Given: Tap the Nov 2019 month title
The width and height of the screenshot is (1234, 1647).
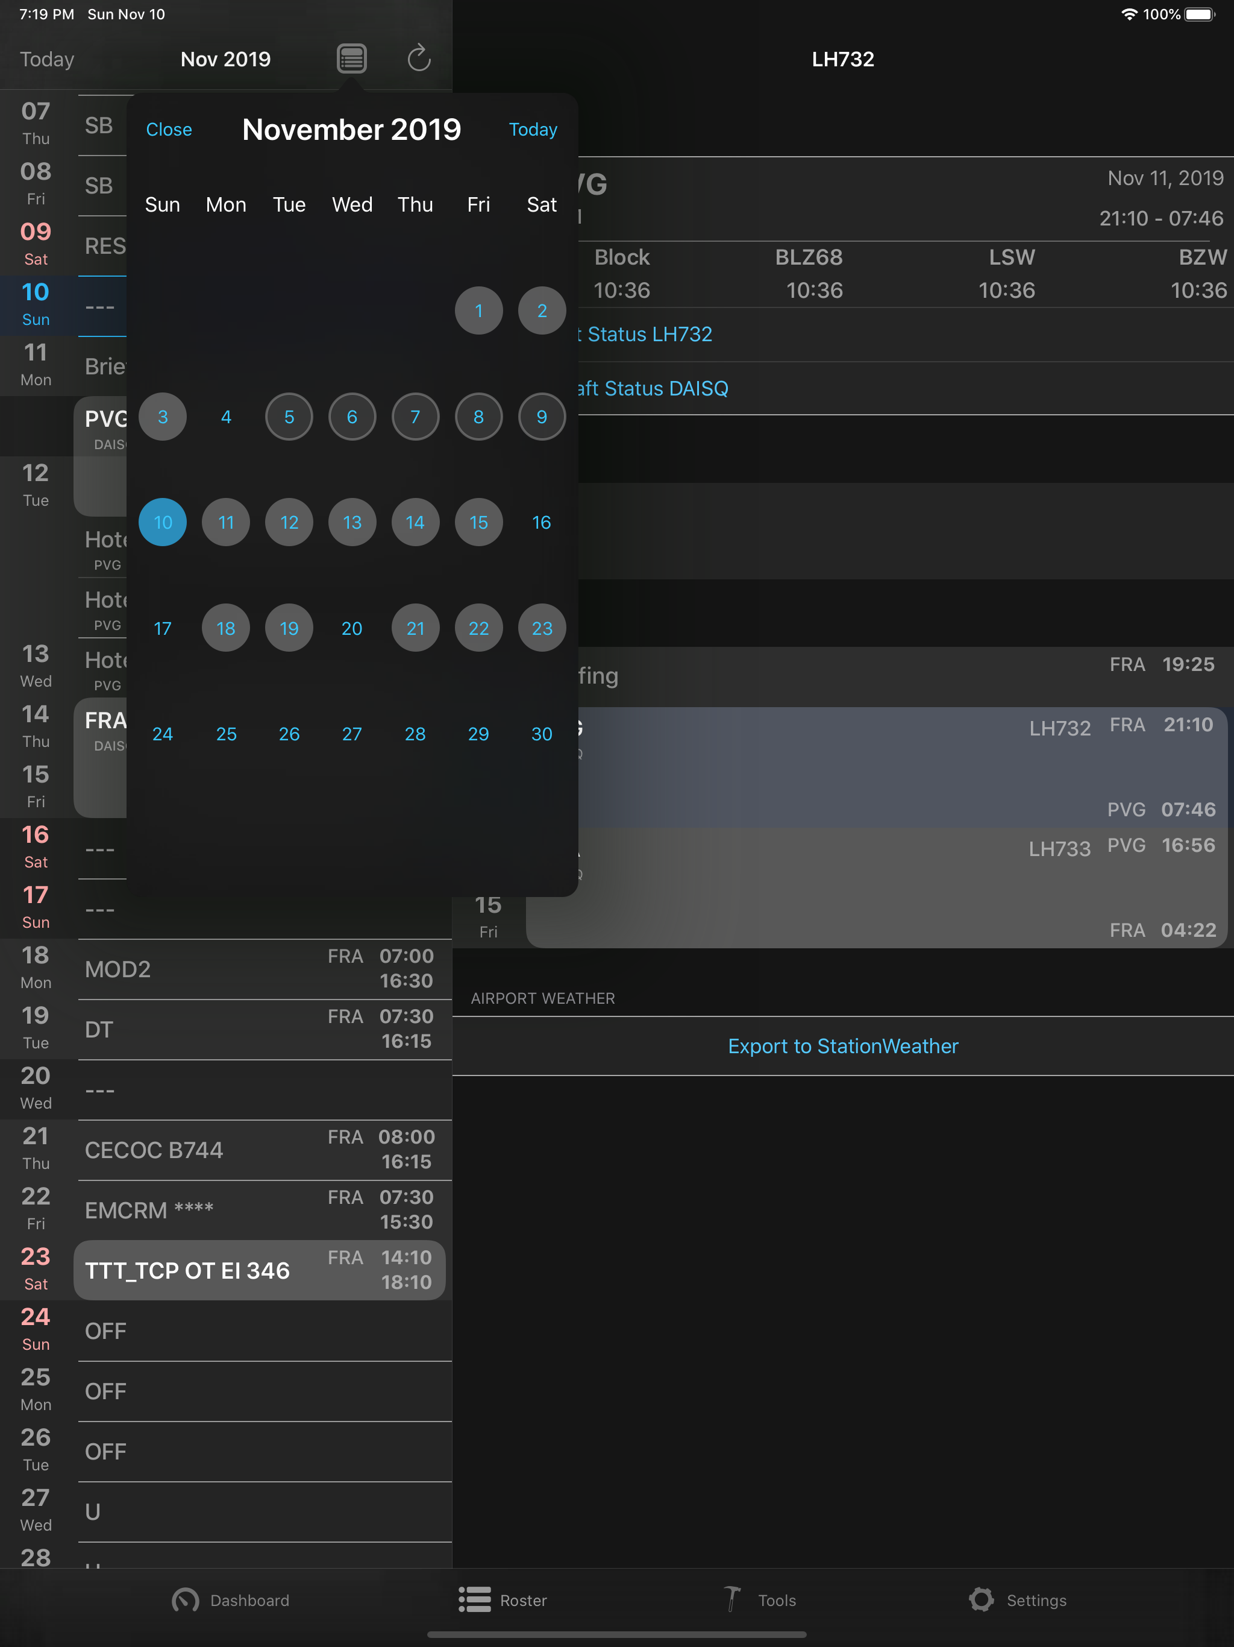Looking at the screenshot, I should (225, 60).
